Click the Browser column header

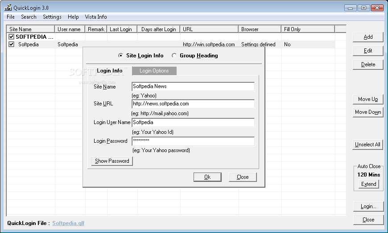pyautogui.click(x=260, y=29)
